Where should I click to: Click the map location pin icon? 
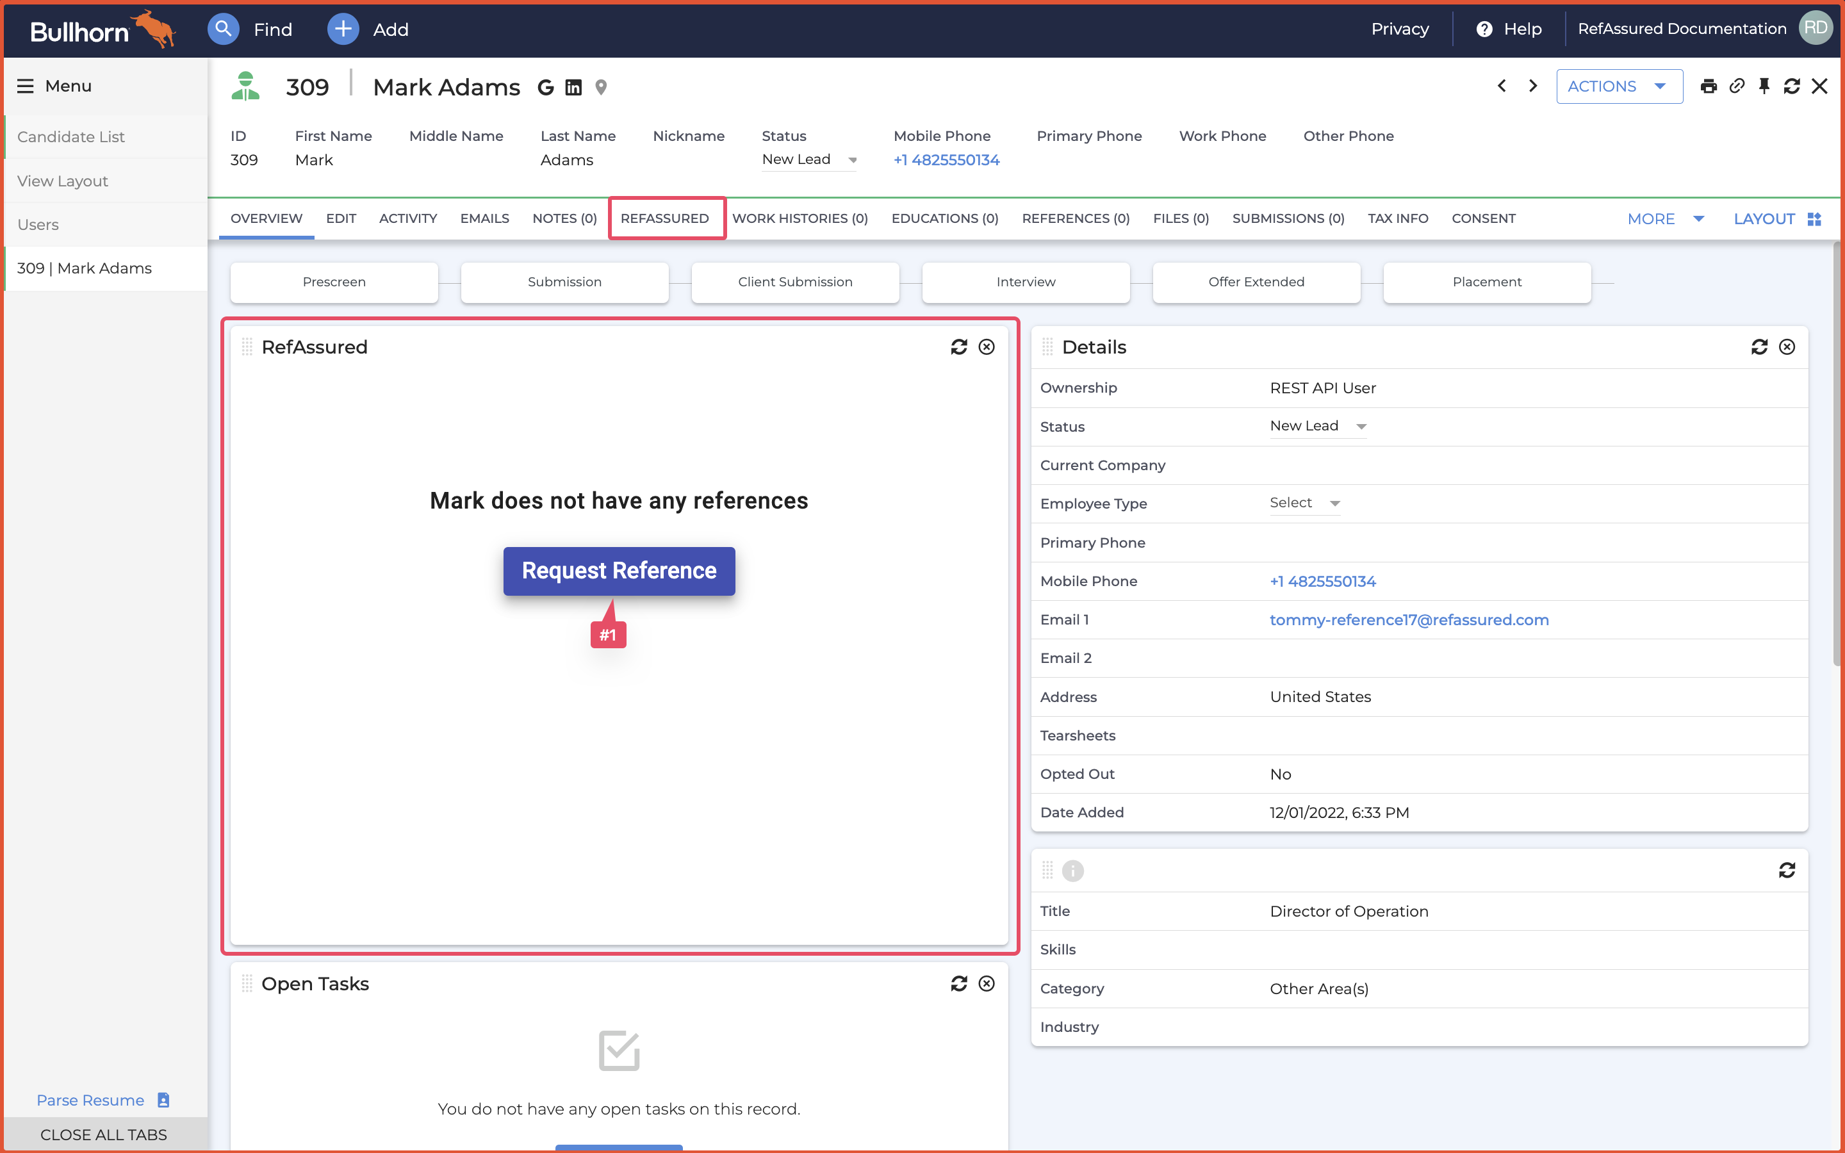point(601,88)
